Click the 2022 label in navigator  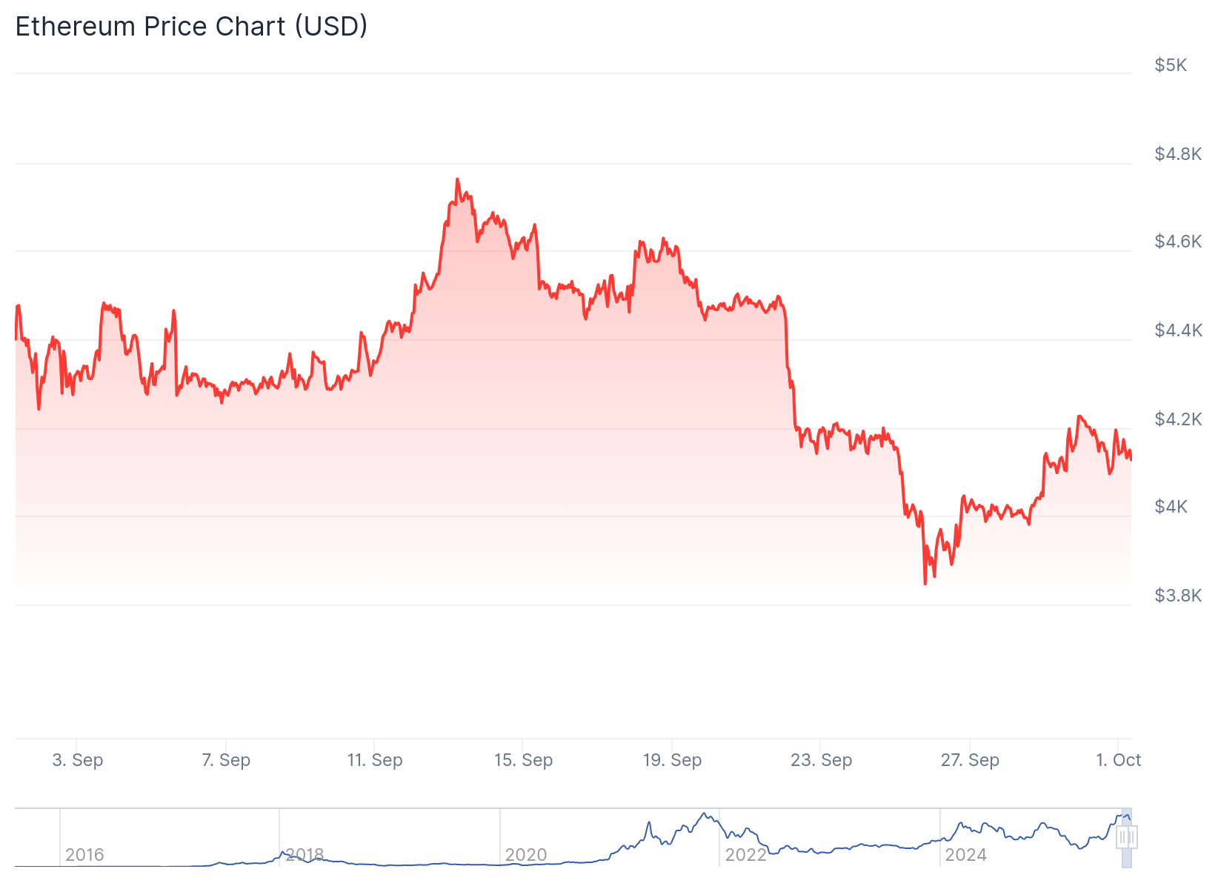(745, 855)
